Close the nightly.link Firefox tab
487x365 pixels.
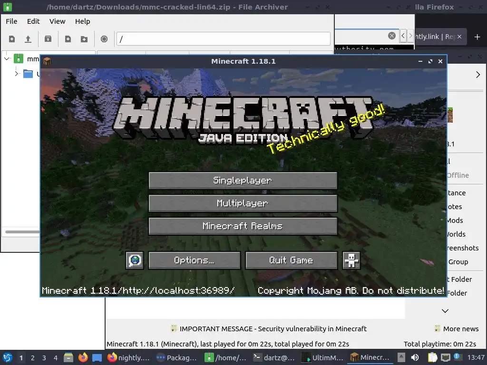(459, 37)
